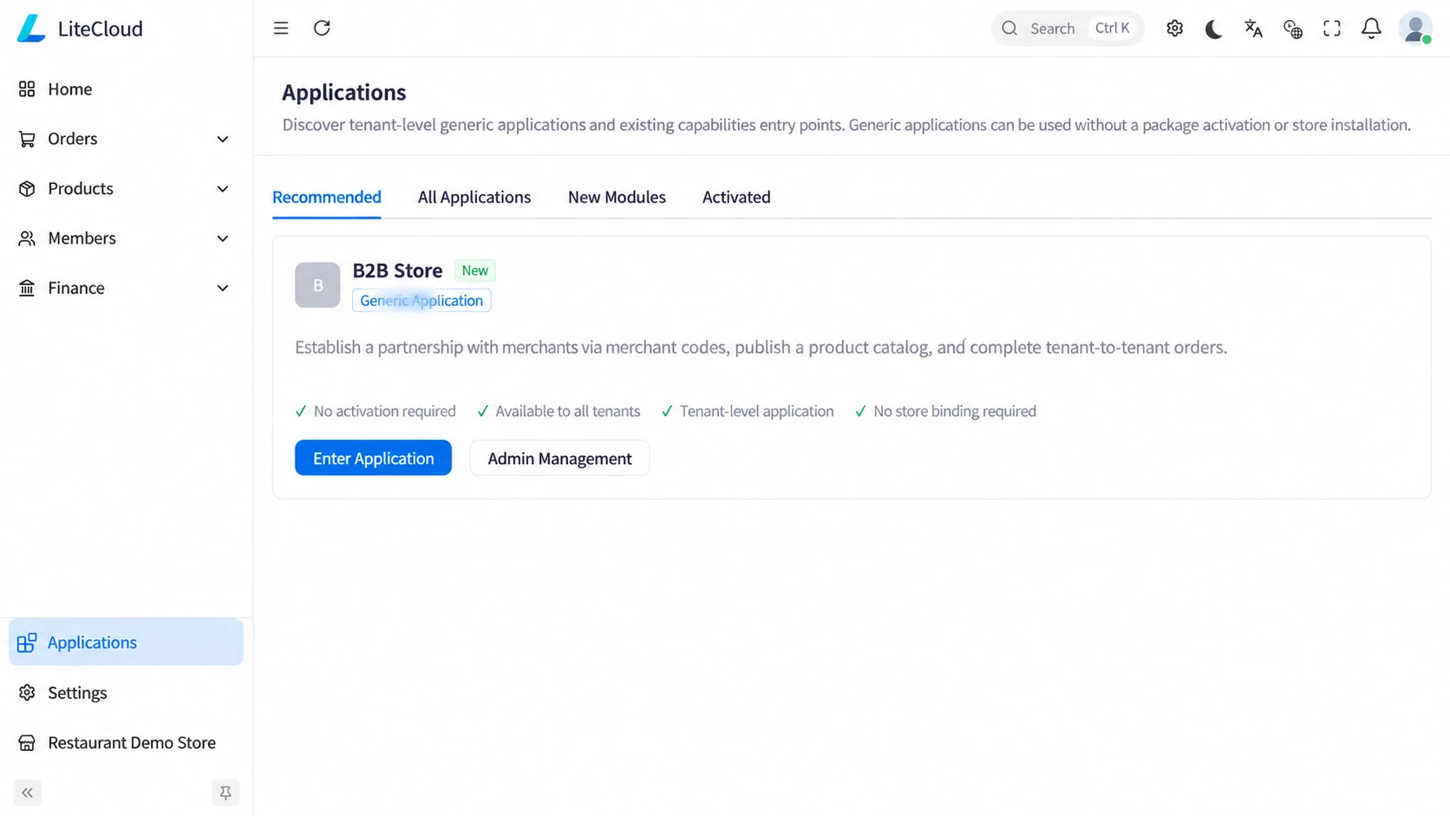Click the sidebar Settings gear icon

[x=27, y=693]
